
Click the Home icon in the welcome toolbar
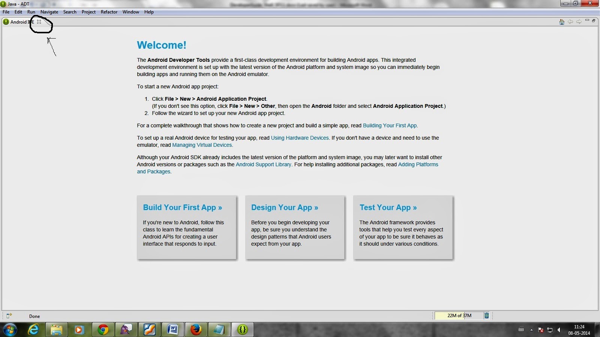pyautogui.click(x=562, y=22)
